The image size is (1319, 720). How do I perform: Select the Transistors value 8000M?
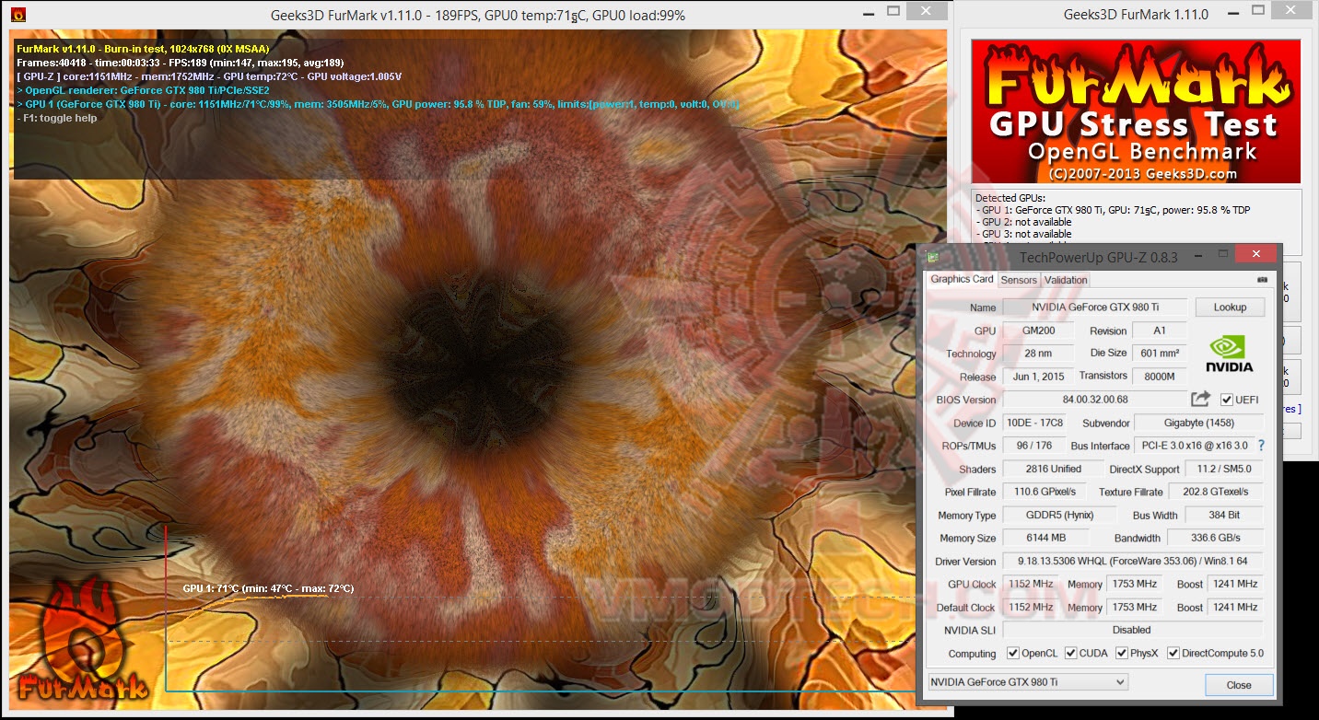point(1160,377)
